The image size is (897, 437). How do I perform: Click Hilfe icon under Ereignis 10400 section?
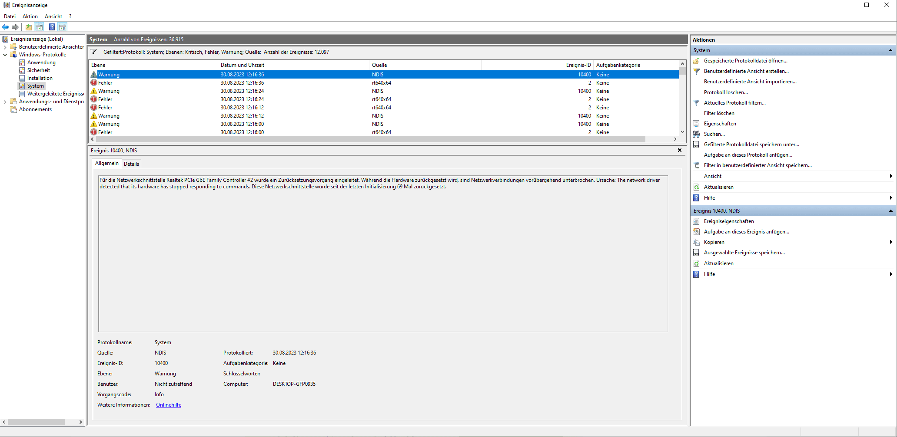point(696,274)
